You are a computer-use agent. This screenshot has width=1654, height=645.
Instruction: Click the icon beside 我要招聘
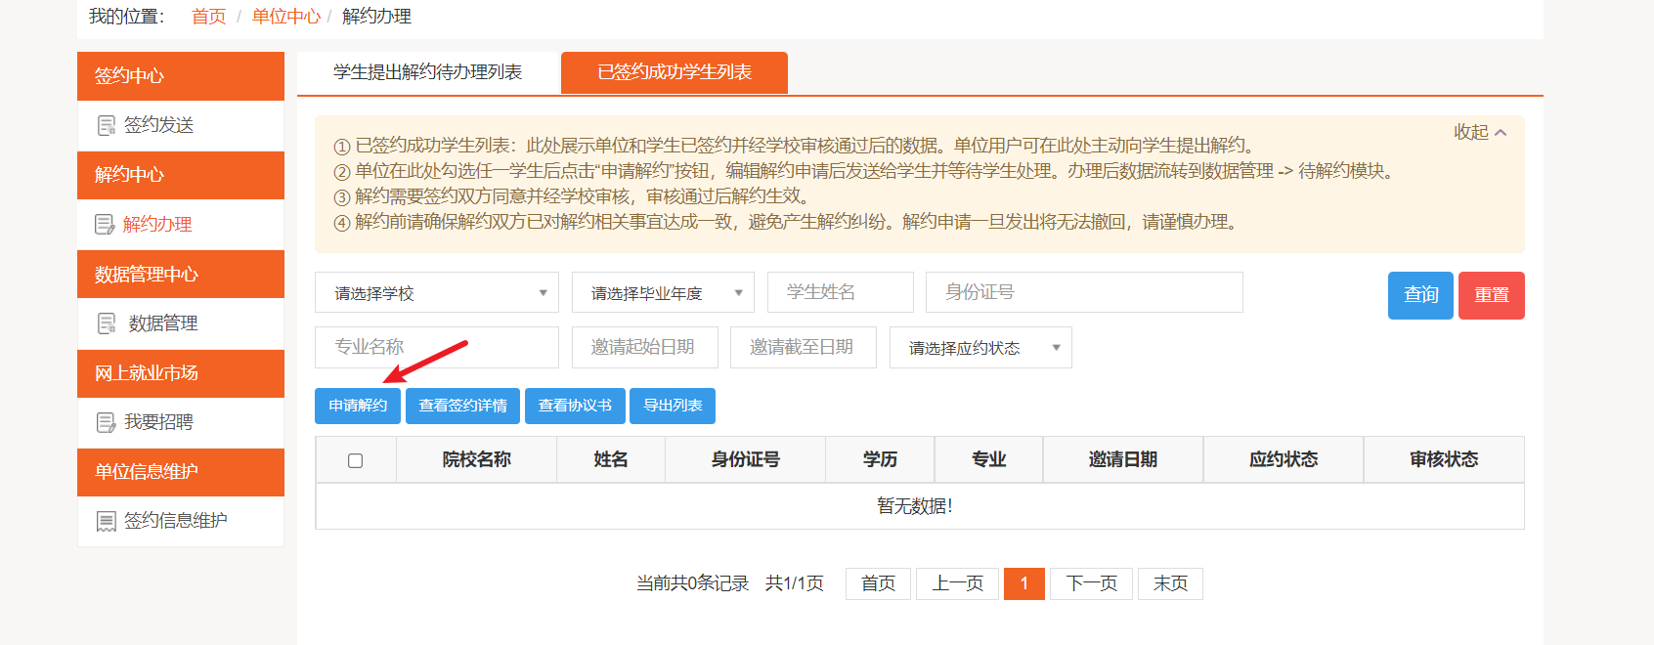(107, 422)
